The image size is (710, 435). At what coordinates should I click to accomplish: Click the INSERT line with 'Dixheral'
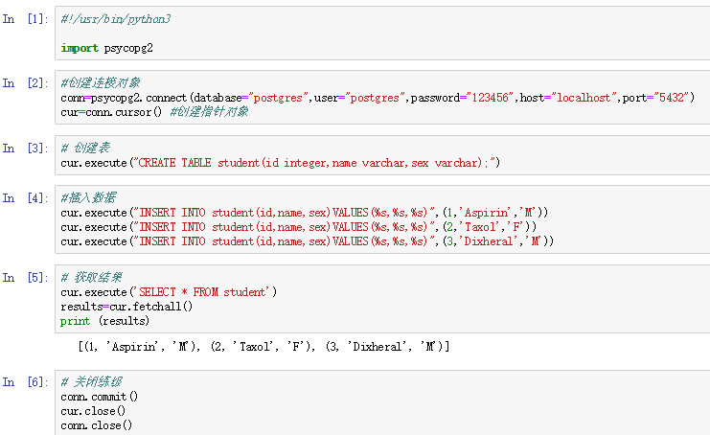tap(307, 241)
